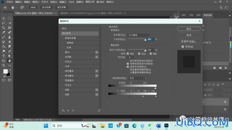Open the 文件(F) menu
The height and width of the screenshot is (130, 232).
point(10,2)
